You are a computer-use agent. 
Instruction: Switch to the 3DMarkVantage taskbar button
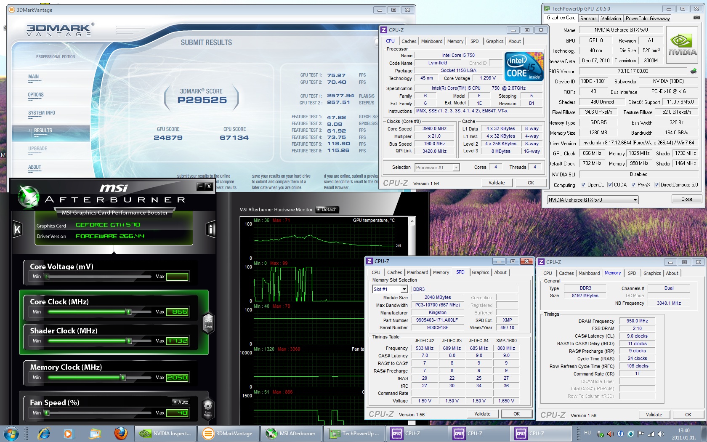click(229, 434)
